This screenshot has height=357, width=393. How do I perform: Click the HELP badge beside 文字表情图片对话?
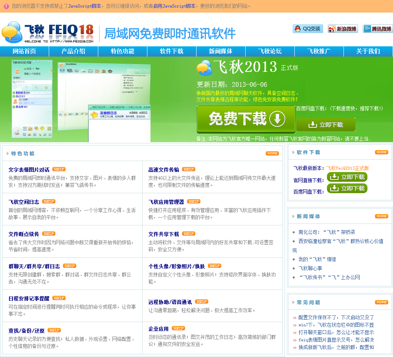tap(59, 169)
